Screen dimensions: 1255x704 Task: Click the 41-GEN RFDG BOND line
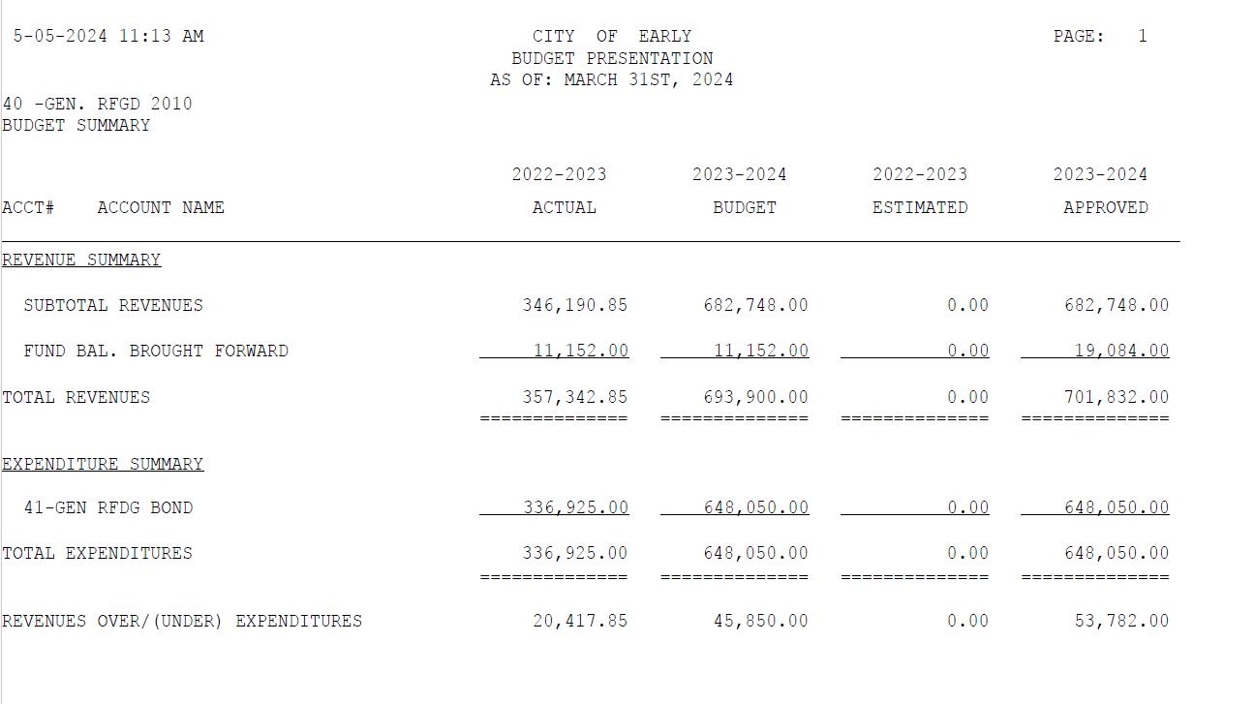tap(108, 507)
